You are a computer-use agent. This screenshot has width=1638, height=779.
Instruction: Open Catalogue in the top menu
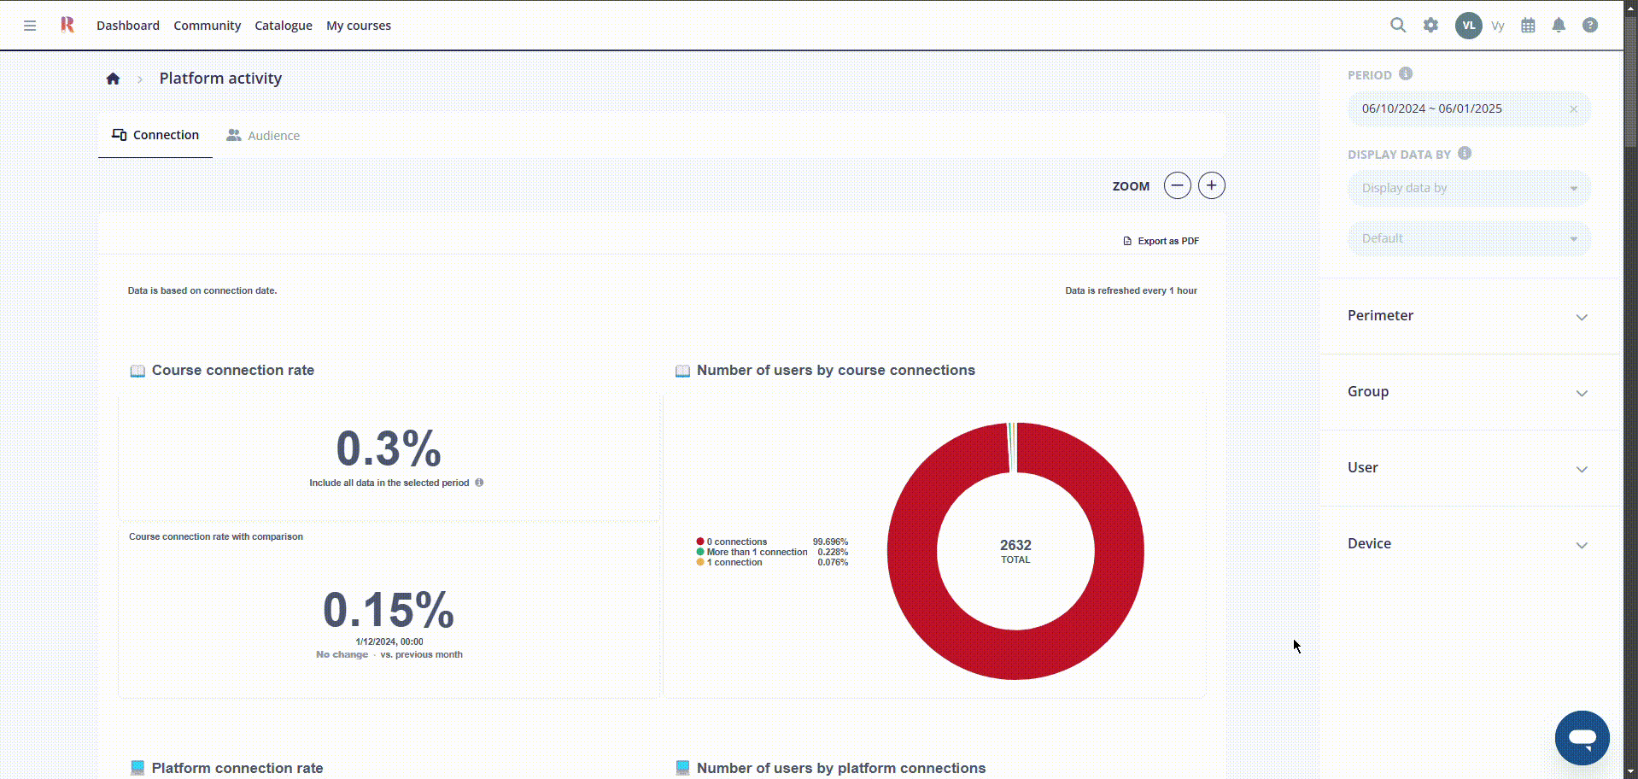coord(283,26)
